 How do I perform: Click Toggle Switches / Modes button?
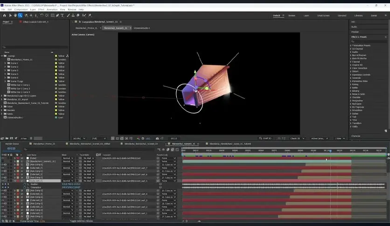coord(81,221)
